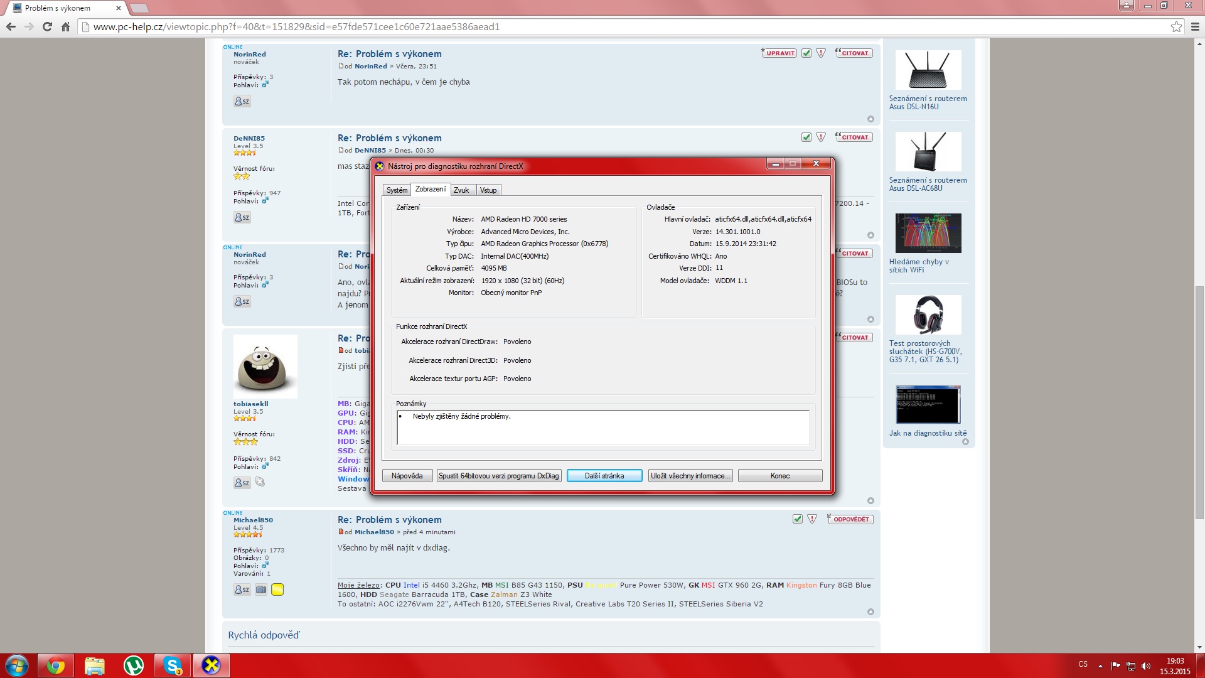Click Uložit všechny informace button
This screenshot has width=1205, height=678.
tap(690, 476)
